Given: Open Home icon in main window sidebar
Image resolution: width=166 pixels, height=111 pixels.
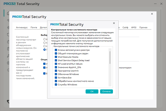Looking at the screenshot, I should (8, 13).
